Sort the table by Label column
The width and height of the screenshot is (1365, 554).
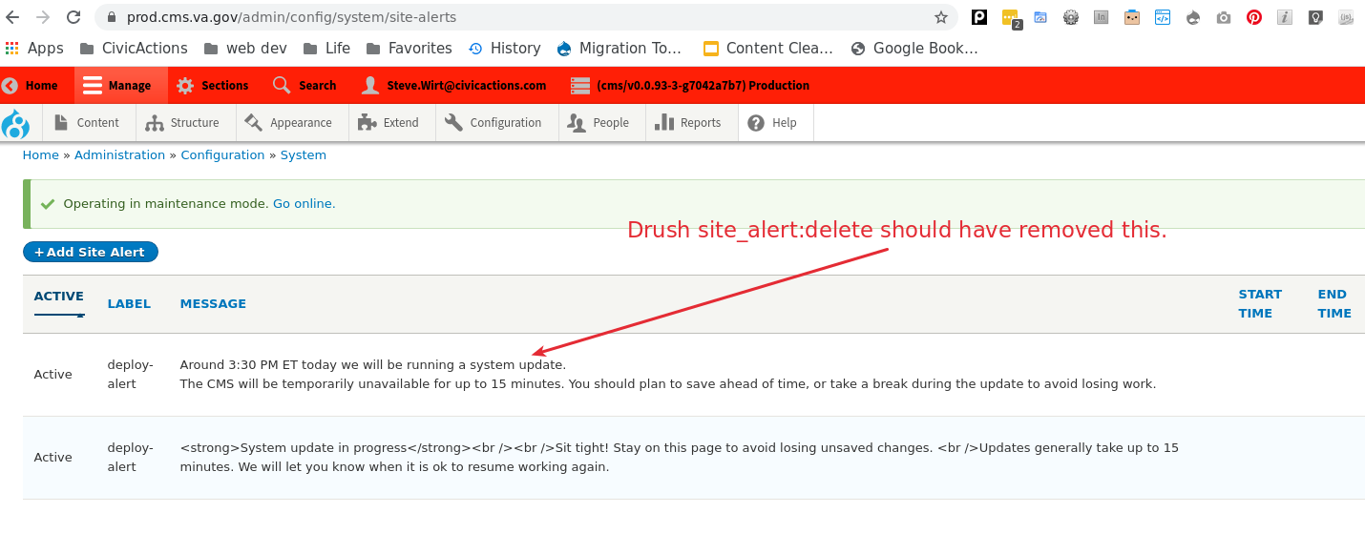click(129, 303)
